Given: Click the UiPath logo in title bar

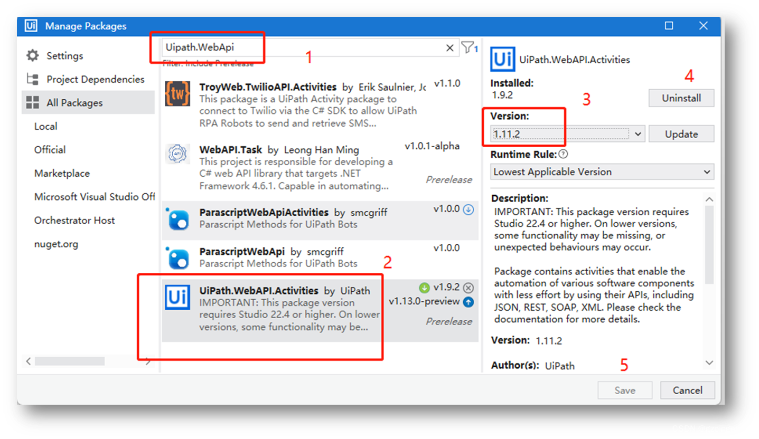Looking at the screenshot, I should coord(31,26).
